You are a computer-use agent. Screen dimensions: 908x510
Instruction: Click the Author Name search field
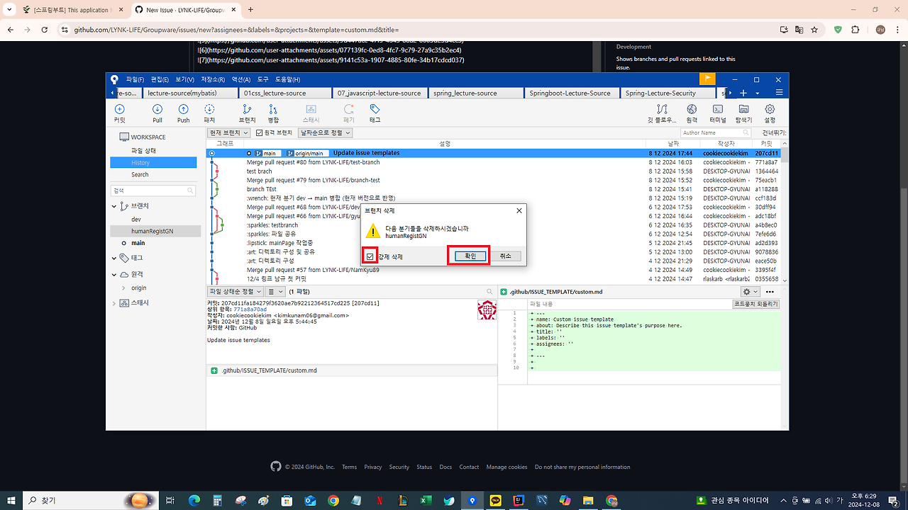(715, 132)
